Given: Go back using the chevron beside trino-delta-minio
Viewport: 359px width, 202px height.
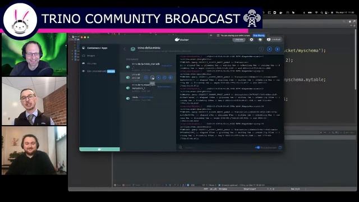Looking at the screenshot, I should point(125,49).
